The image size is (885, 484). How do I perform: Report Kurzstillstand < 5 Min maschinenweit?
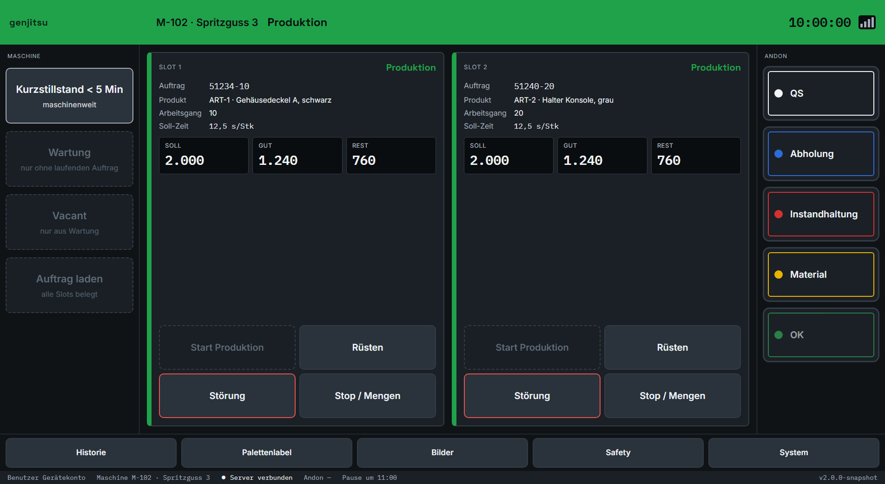click(x=69, y=96)
